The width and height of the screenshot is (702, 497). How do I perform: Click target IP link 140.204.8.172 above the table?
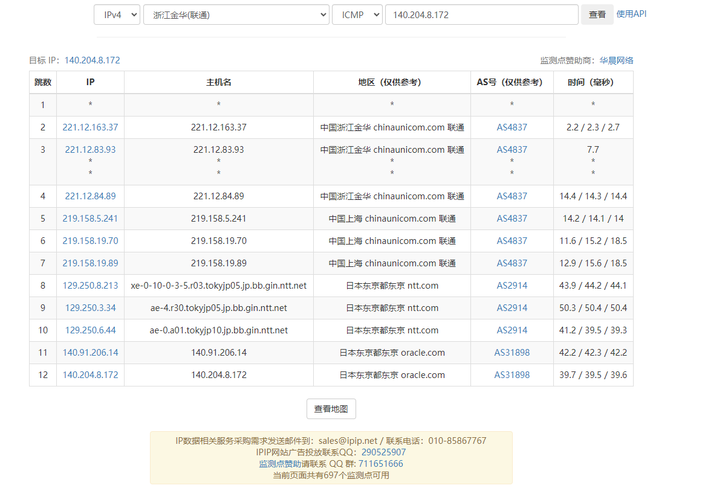pos(93,60)
